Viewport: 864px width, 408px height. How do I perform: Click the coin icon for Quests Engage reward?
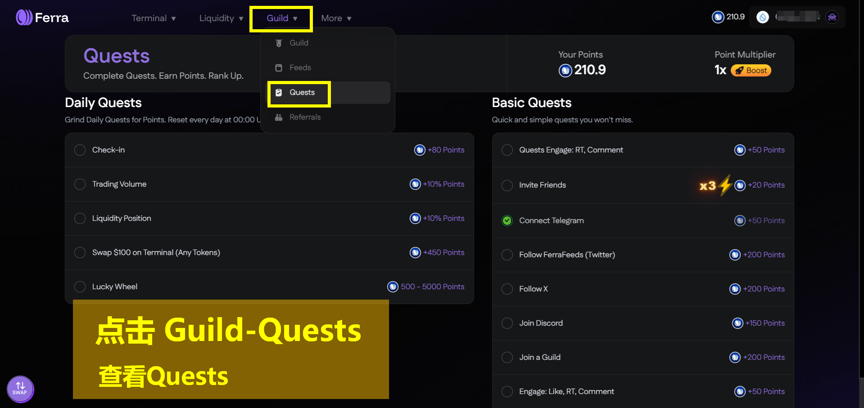pos(740,150)
